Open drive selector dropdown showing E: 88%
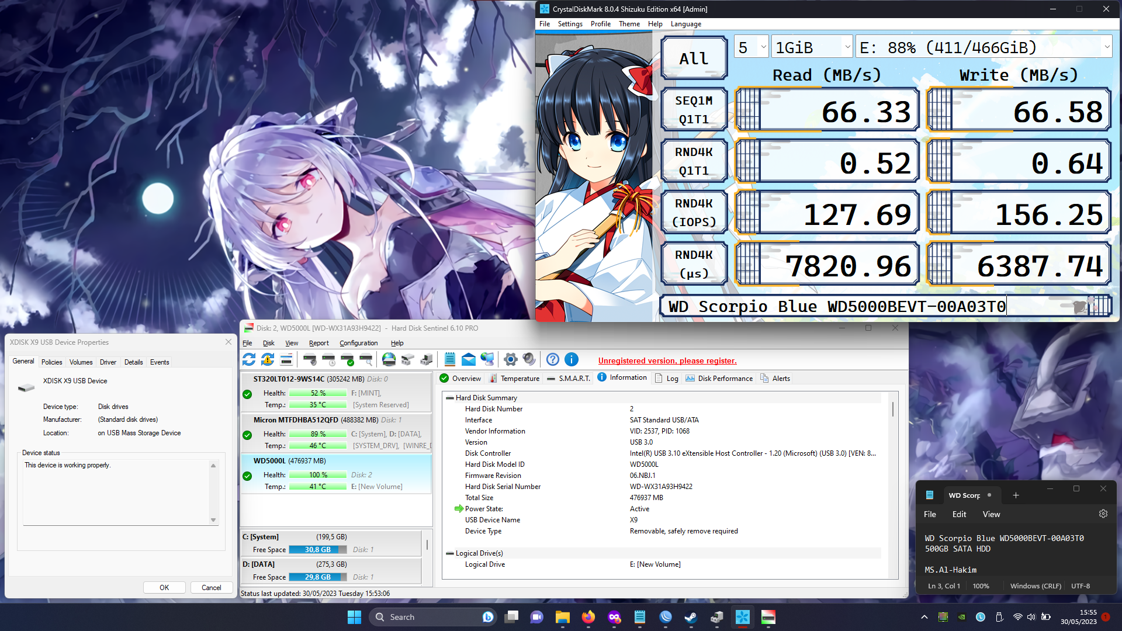Image resolution: width=1122 pixels, height=631 pixels. [984, 47]
